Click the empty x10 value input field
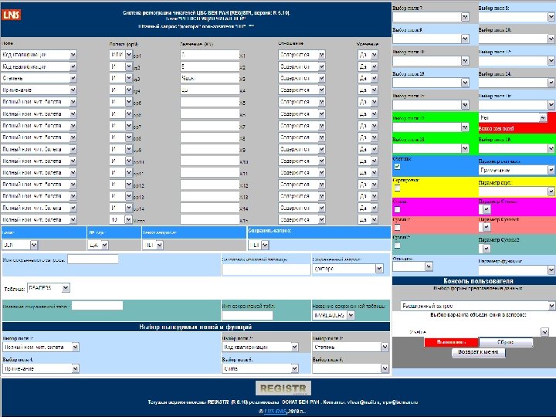The width and height of the screenshot is (556, 417). tap(209, 161)
